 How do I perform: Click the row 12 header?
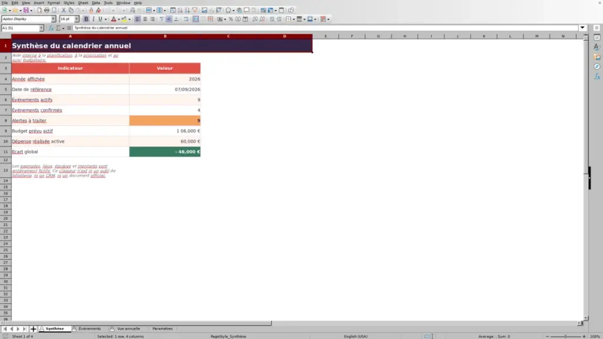tap(5, 160)
